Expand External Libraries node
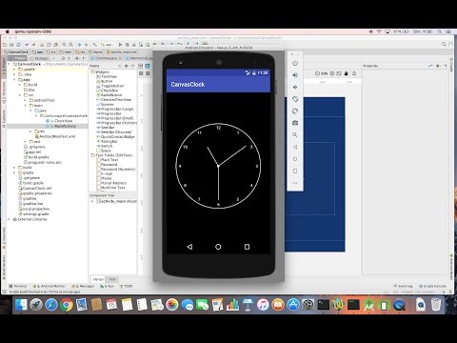Viewport: 457px width, 343px height. (10, 219)
